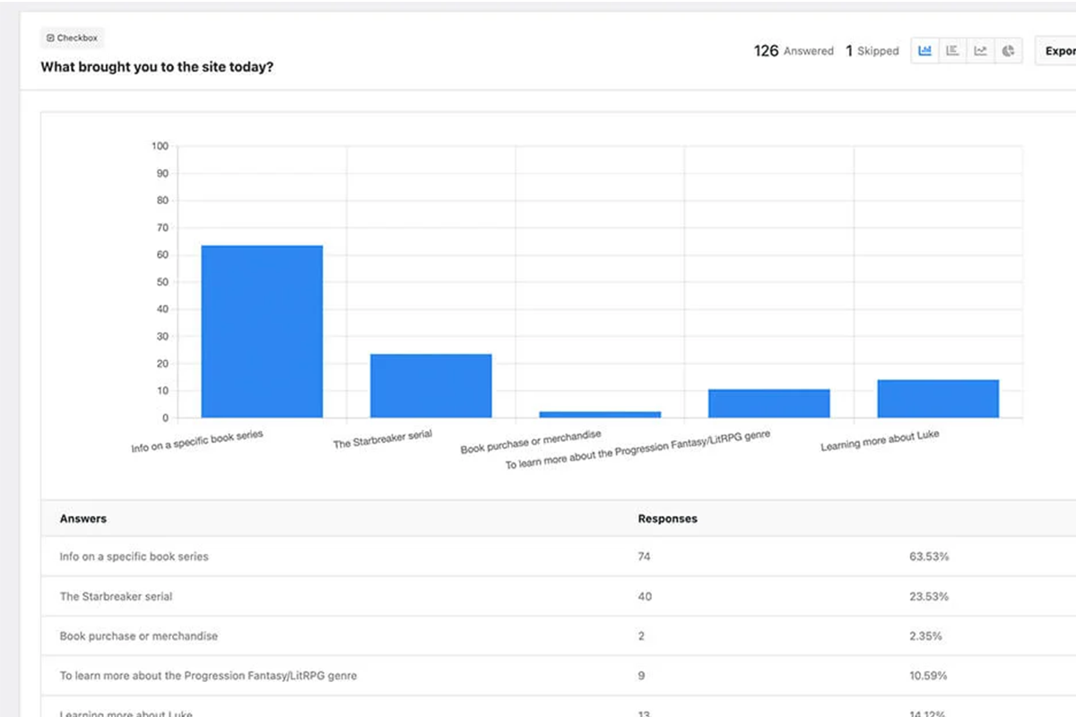Switch to pie chart view
The height and width of the screenshot is (717, 1076).
pyautogui.click(x=1009, y=51)
